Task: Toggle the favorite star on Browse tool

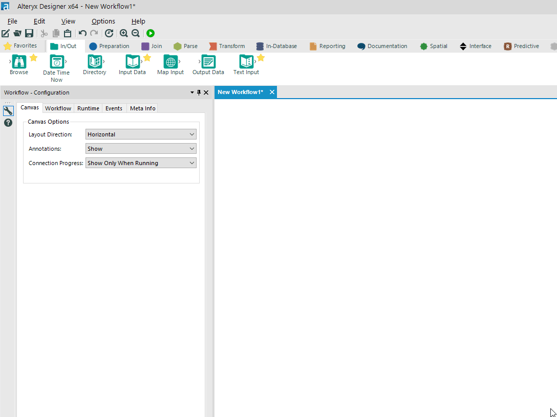Action: 33,57
